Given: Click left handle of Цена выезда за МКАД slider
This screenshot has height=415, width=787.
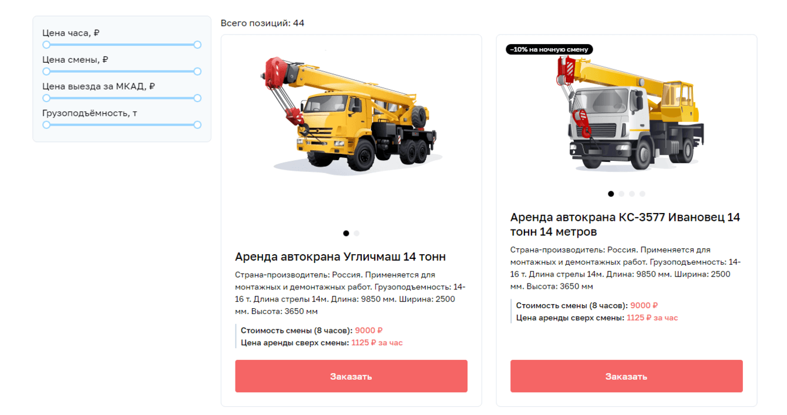Looking at the screenshot, I should click(46, 98).
